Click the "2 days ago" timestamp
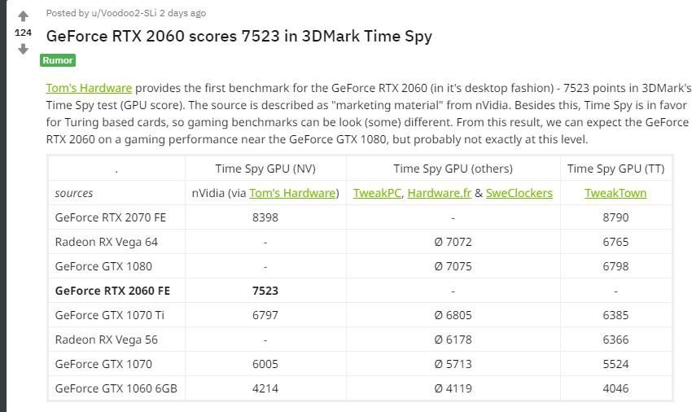This screenshot has height=412, width=692. [x=183, y=13]
